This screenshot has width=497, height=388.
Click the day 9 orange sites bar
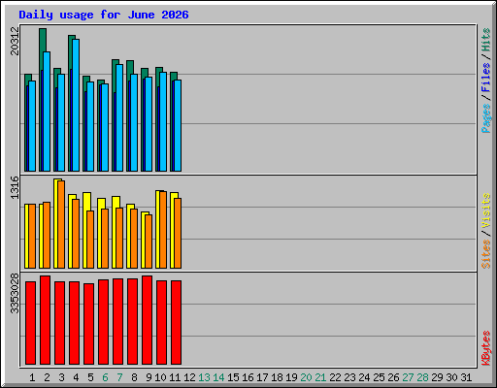point(149,242)
